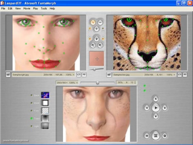Toggle the Back background indicator

click(32, 95)
